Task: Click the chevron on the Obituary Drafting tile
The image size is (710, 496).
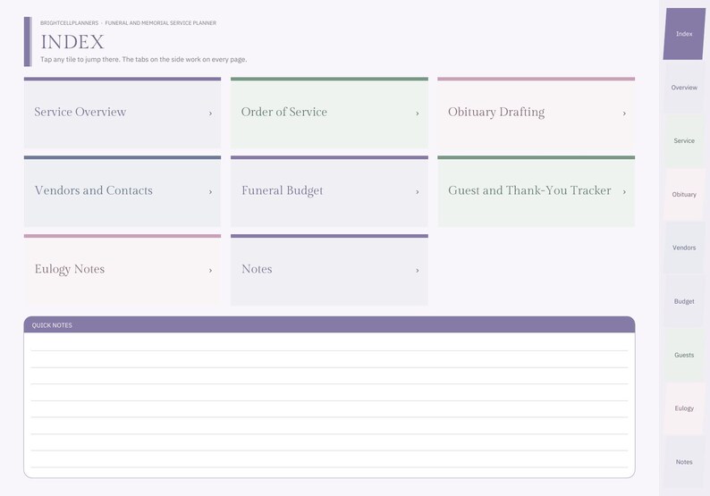Action: [624, 113]
